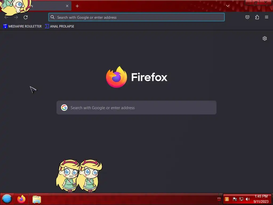Reload the page with the refresh icon
Viewport: 273px width, 205px height.
(26, 17)
